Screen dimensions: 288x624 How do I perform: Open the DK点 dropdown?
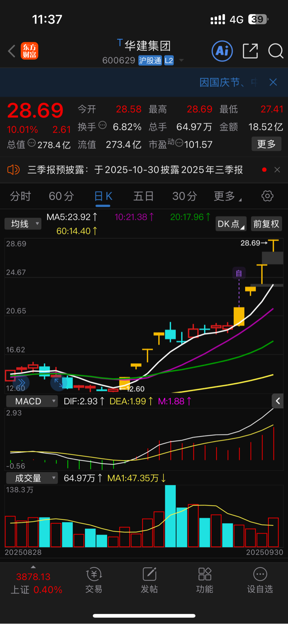(231, 224)
